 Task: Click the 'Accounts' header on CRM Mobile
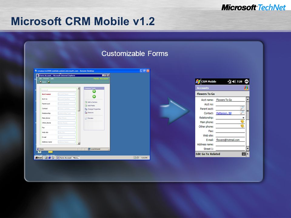coord(203,88)
